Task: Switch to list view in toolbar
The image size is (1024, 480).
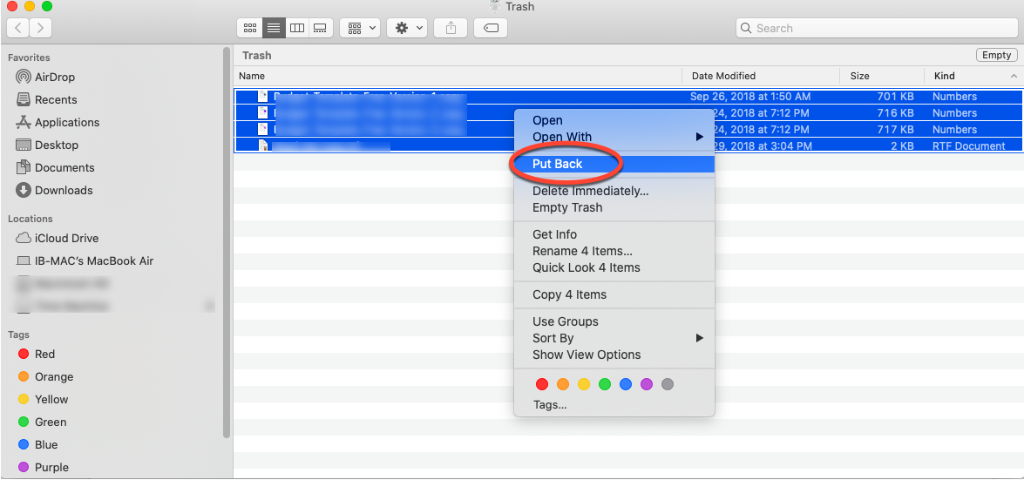Action: coord(274,28)
